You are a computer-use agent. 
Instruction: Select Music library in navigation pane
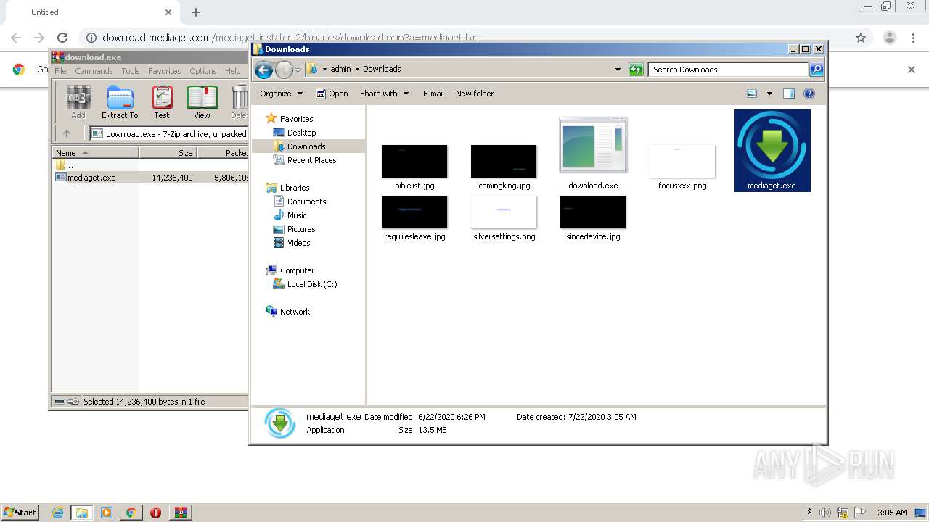290,215
